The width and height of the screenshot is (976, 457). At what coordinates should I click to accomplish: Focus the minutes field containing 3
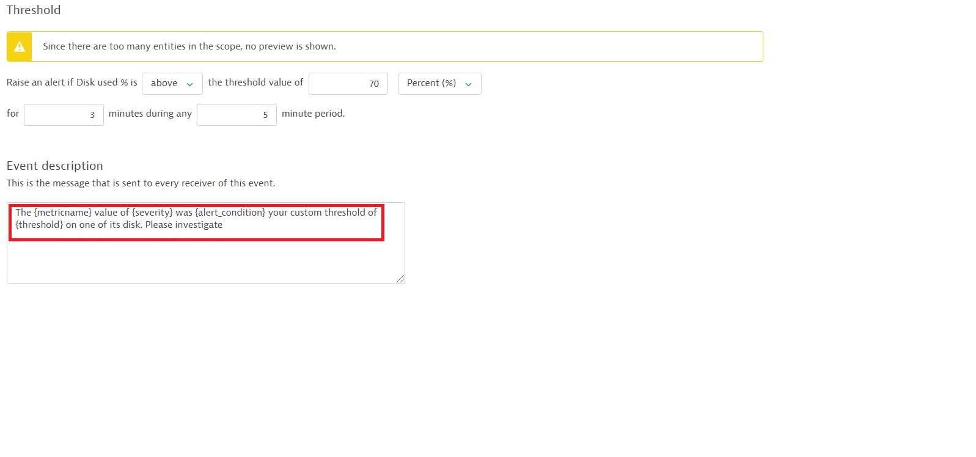[x=64, y=115]
